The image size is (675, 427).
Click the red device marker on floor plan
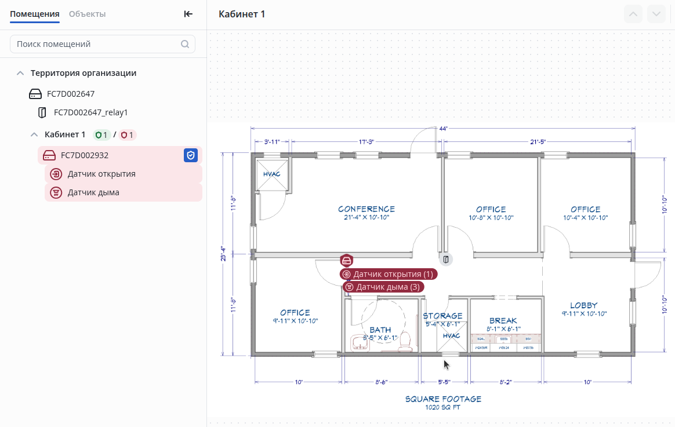346,260
